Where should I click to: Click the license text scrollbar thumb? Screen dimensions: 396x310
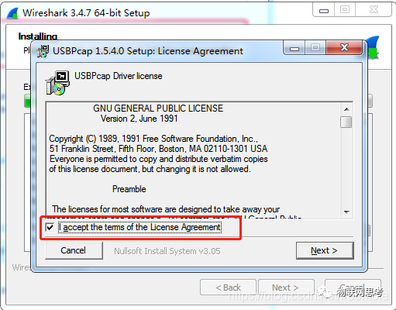point(346,122)
